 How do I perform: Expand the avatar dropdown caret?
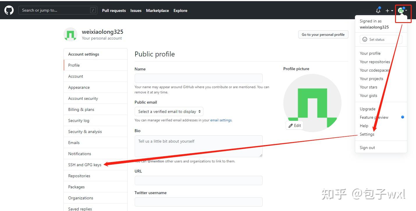(x=406, y=10)
